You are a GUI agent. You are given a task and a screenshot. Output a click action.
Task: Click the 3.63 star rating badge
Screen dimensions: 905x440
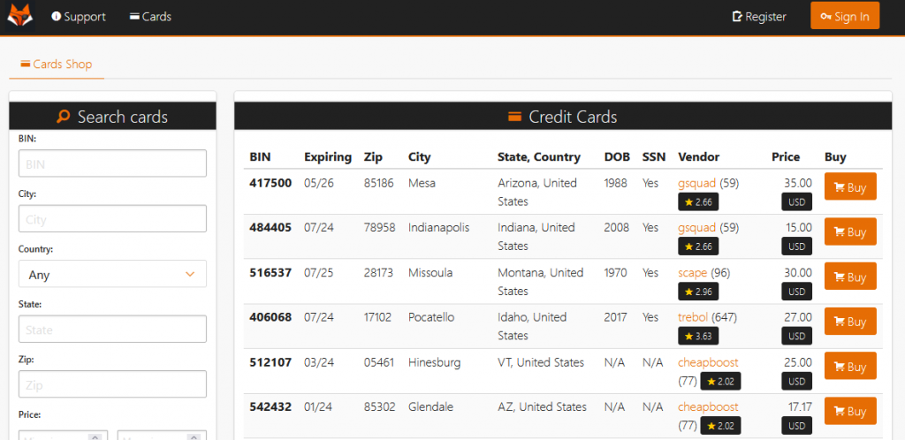click(698, 336)
